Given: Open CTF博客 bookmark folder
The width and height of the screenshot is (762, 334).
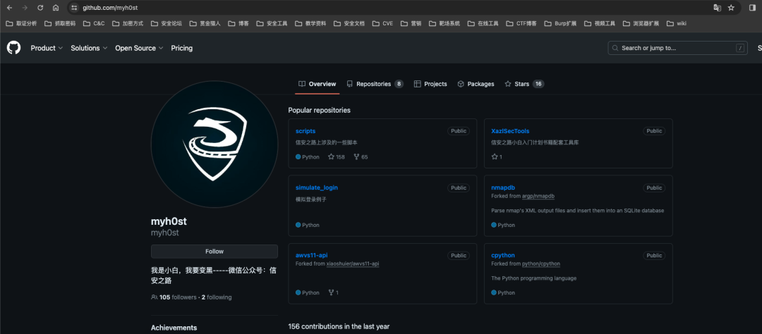Looking at the screenshot, I should [x=521, y=23].
